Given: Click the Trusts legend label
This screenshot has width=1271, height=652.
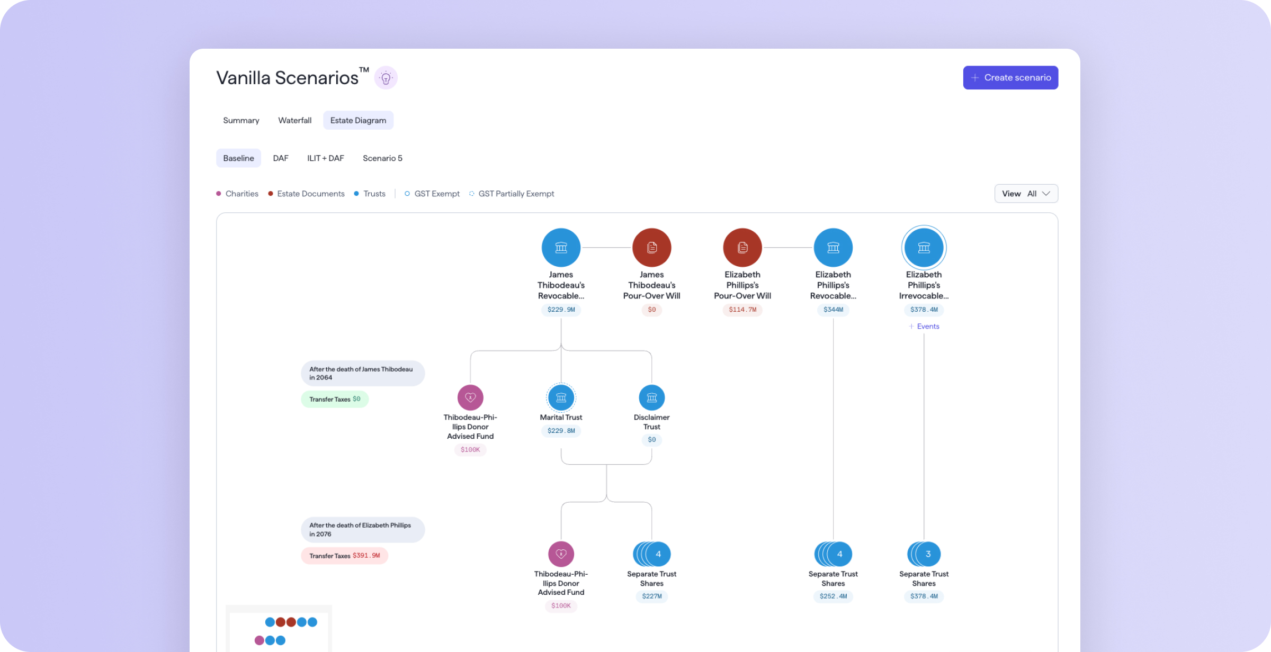Looking at the screenshot, I should tap(374, 194).
